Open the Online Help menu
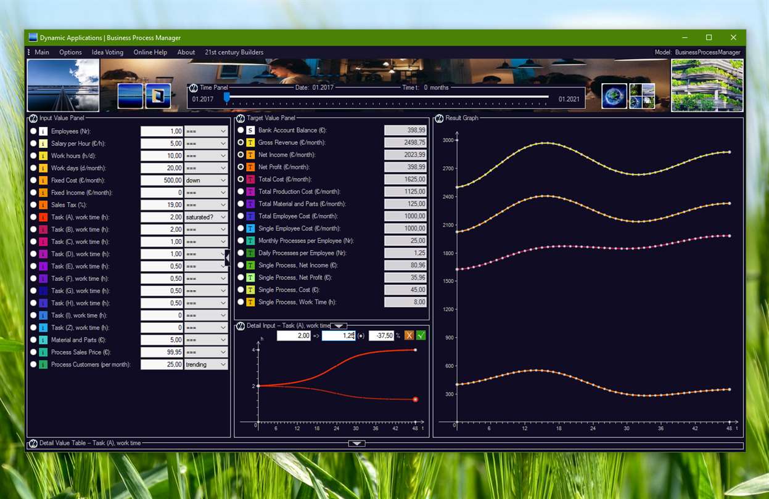This screenshot has height=499, width=769. [150, 52]
